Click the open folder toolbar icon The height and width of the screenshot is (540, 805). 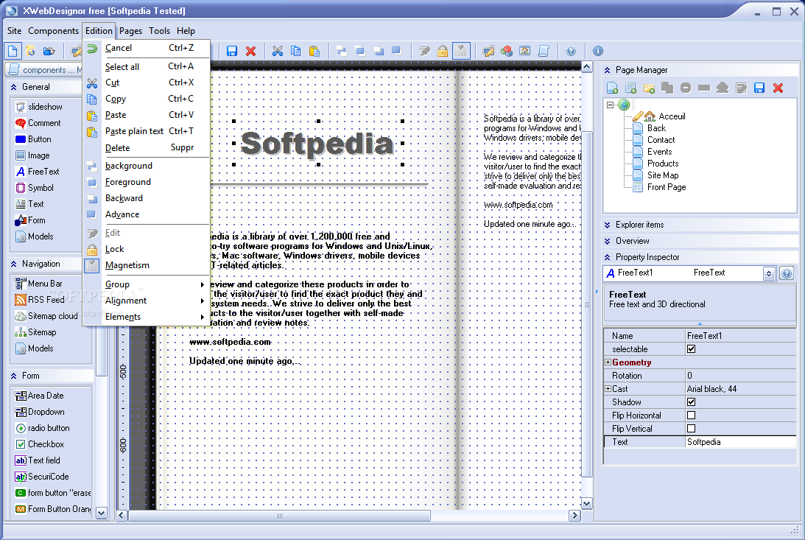coord(49,51)
